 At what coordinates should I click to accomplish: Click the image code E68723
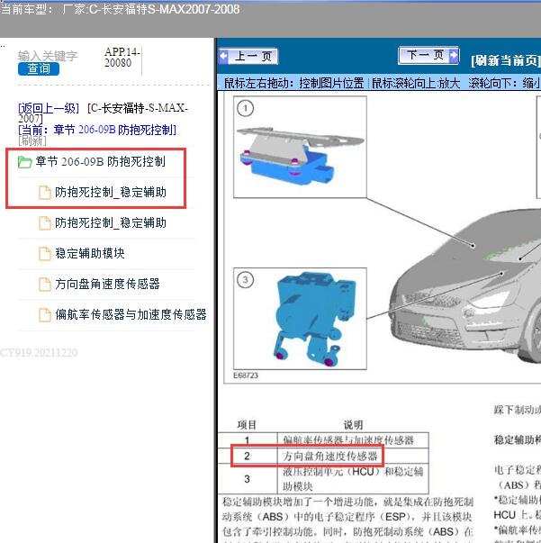[x=246, y=376]
